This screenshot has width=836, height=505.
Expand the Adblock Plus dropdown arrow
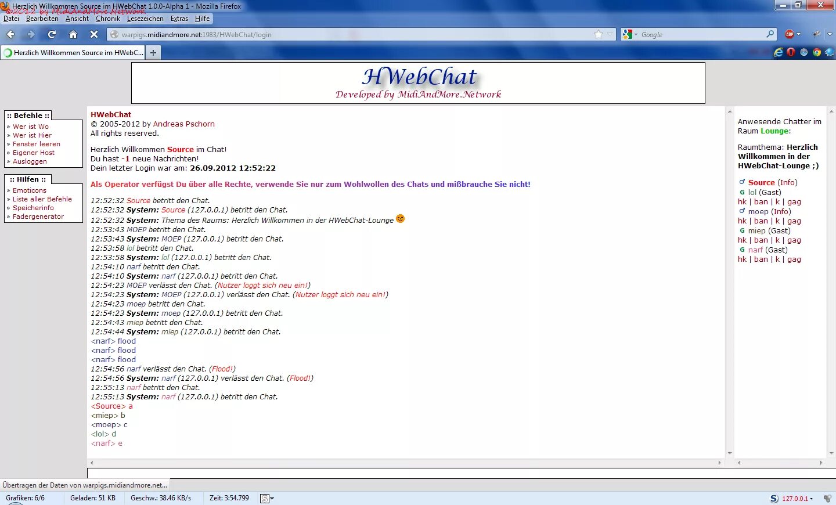(798, 34)
